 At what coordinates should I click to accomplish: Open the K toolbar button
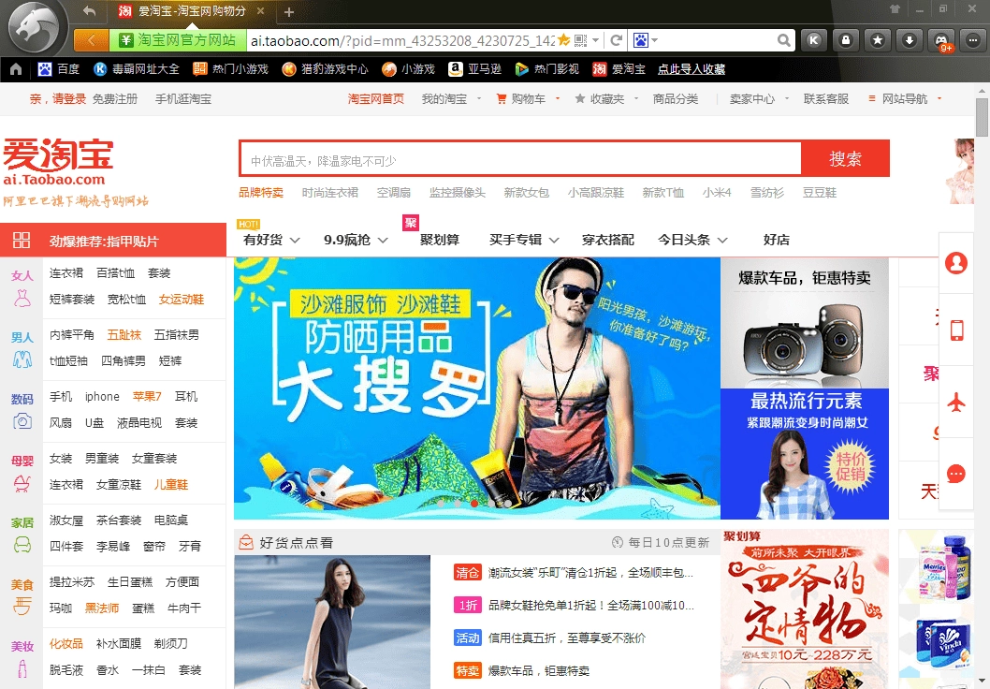[x=814, y=40]
